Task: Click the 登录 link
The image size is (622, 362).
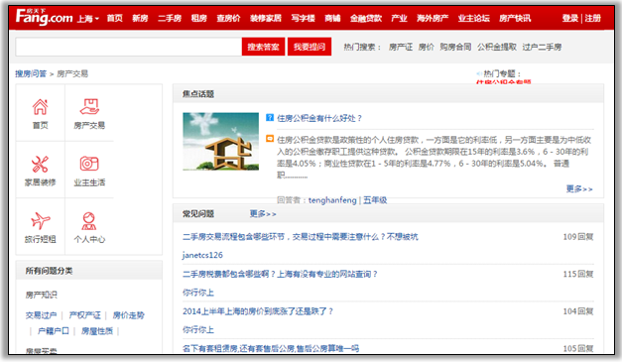Action: [570, 18]
